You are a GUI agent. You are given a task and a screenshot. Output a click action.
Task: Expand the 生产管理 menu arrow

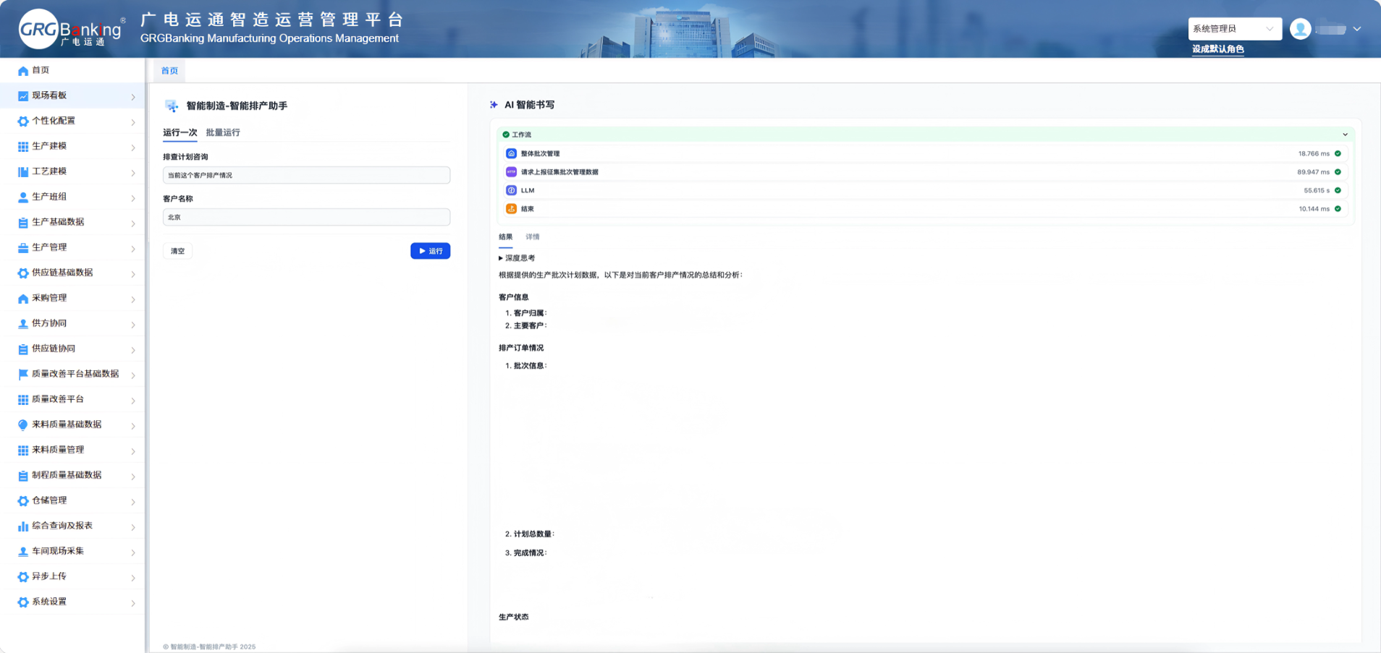(133, 248)
